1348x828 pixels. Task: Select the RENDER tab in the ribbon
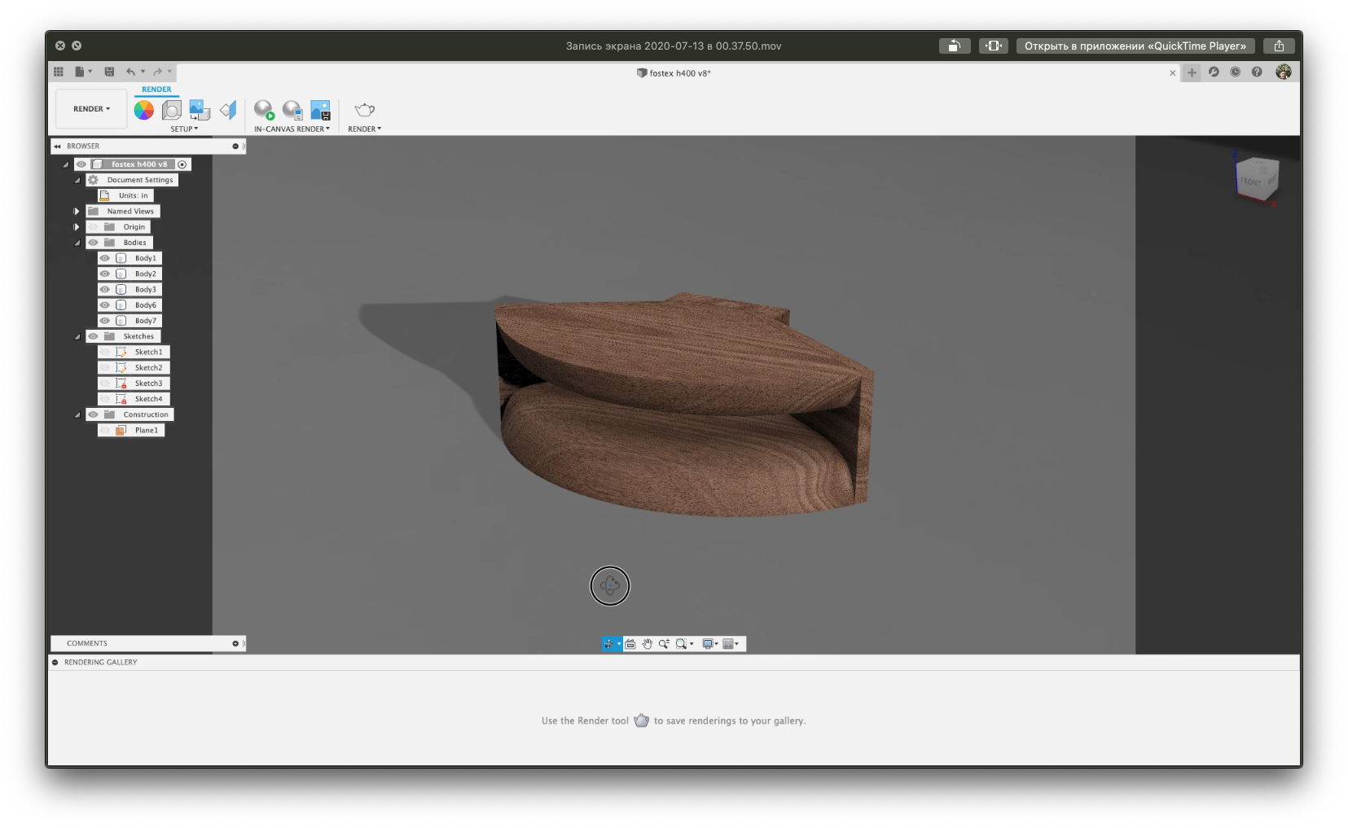(156, 90)
